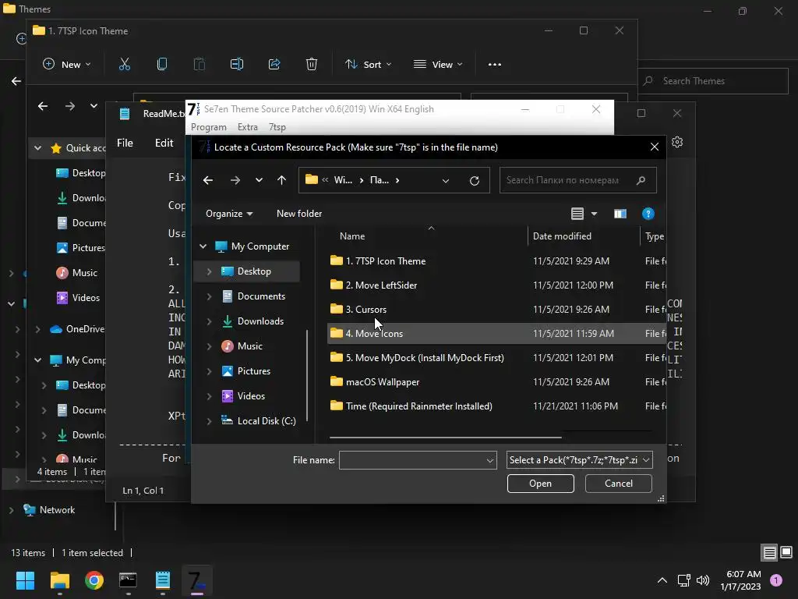Click the Delete trash icon in Explorer toolbar
The height and width of the screenshot is (599, 798).
[312, 64]
